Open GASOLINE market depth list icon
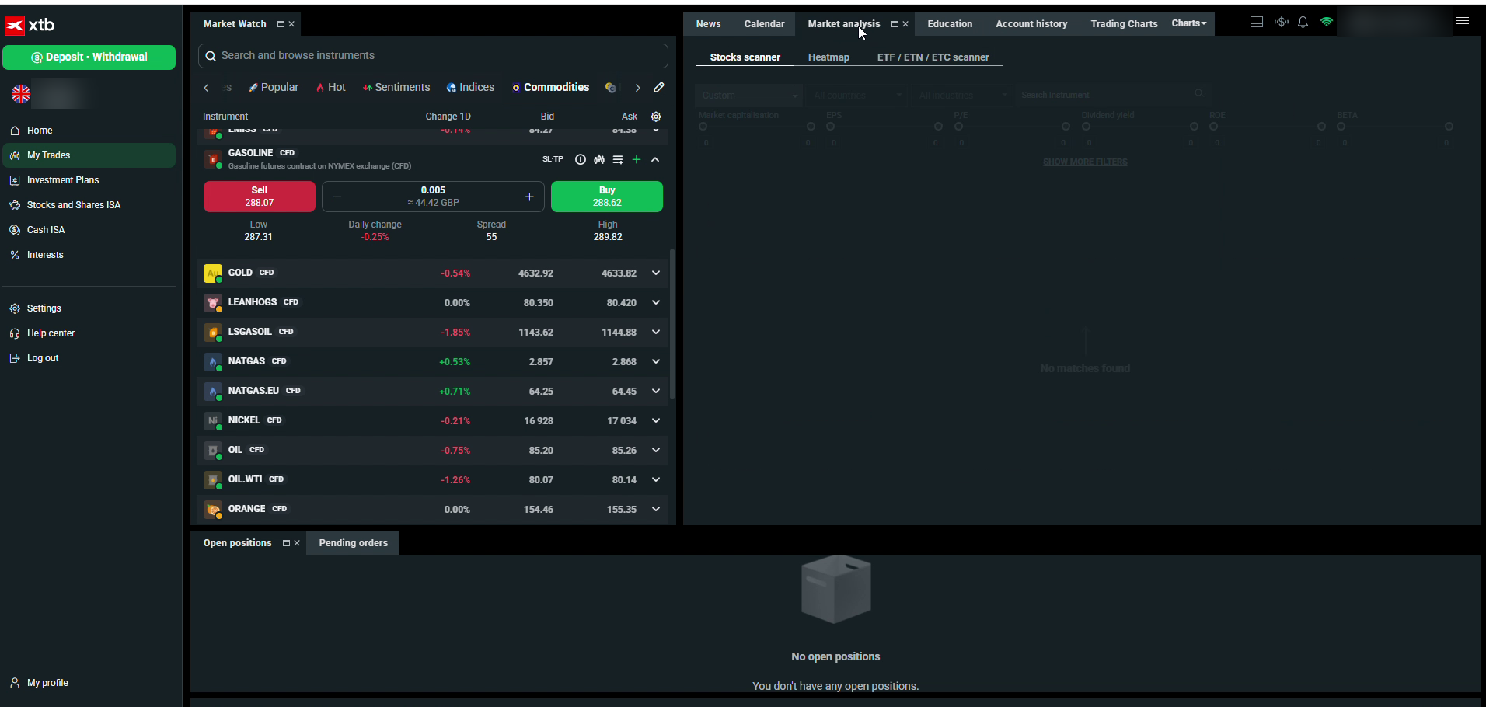 pyautogui.click(x=618, y=159)
